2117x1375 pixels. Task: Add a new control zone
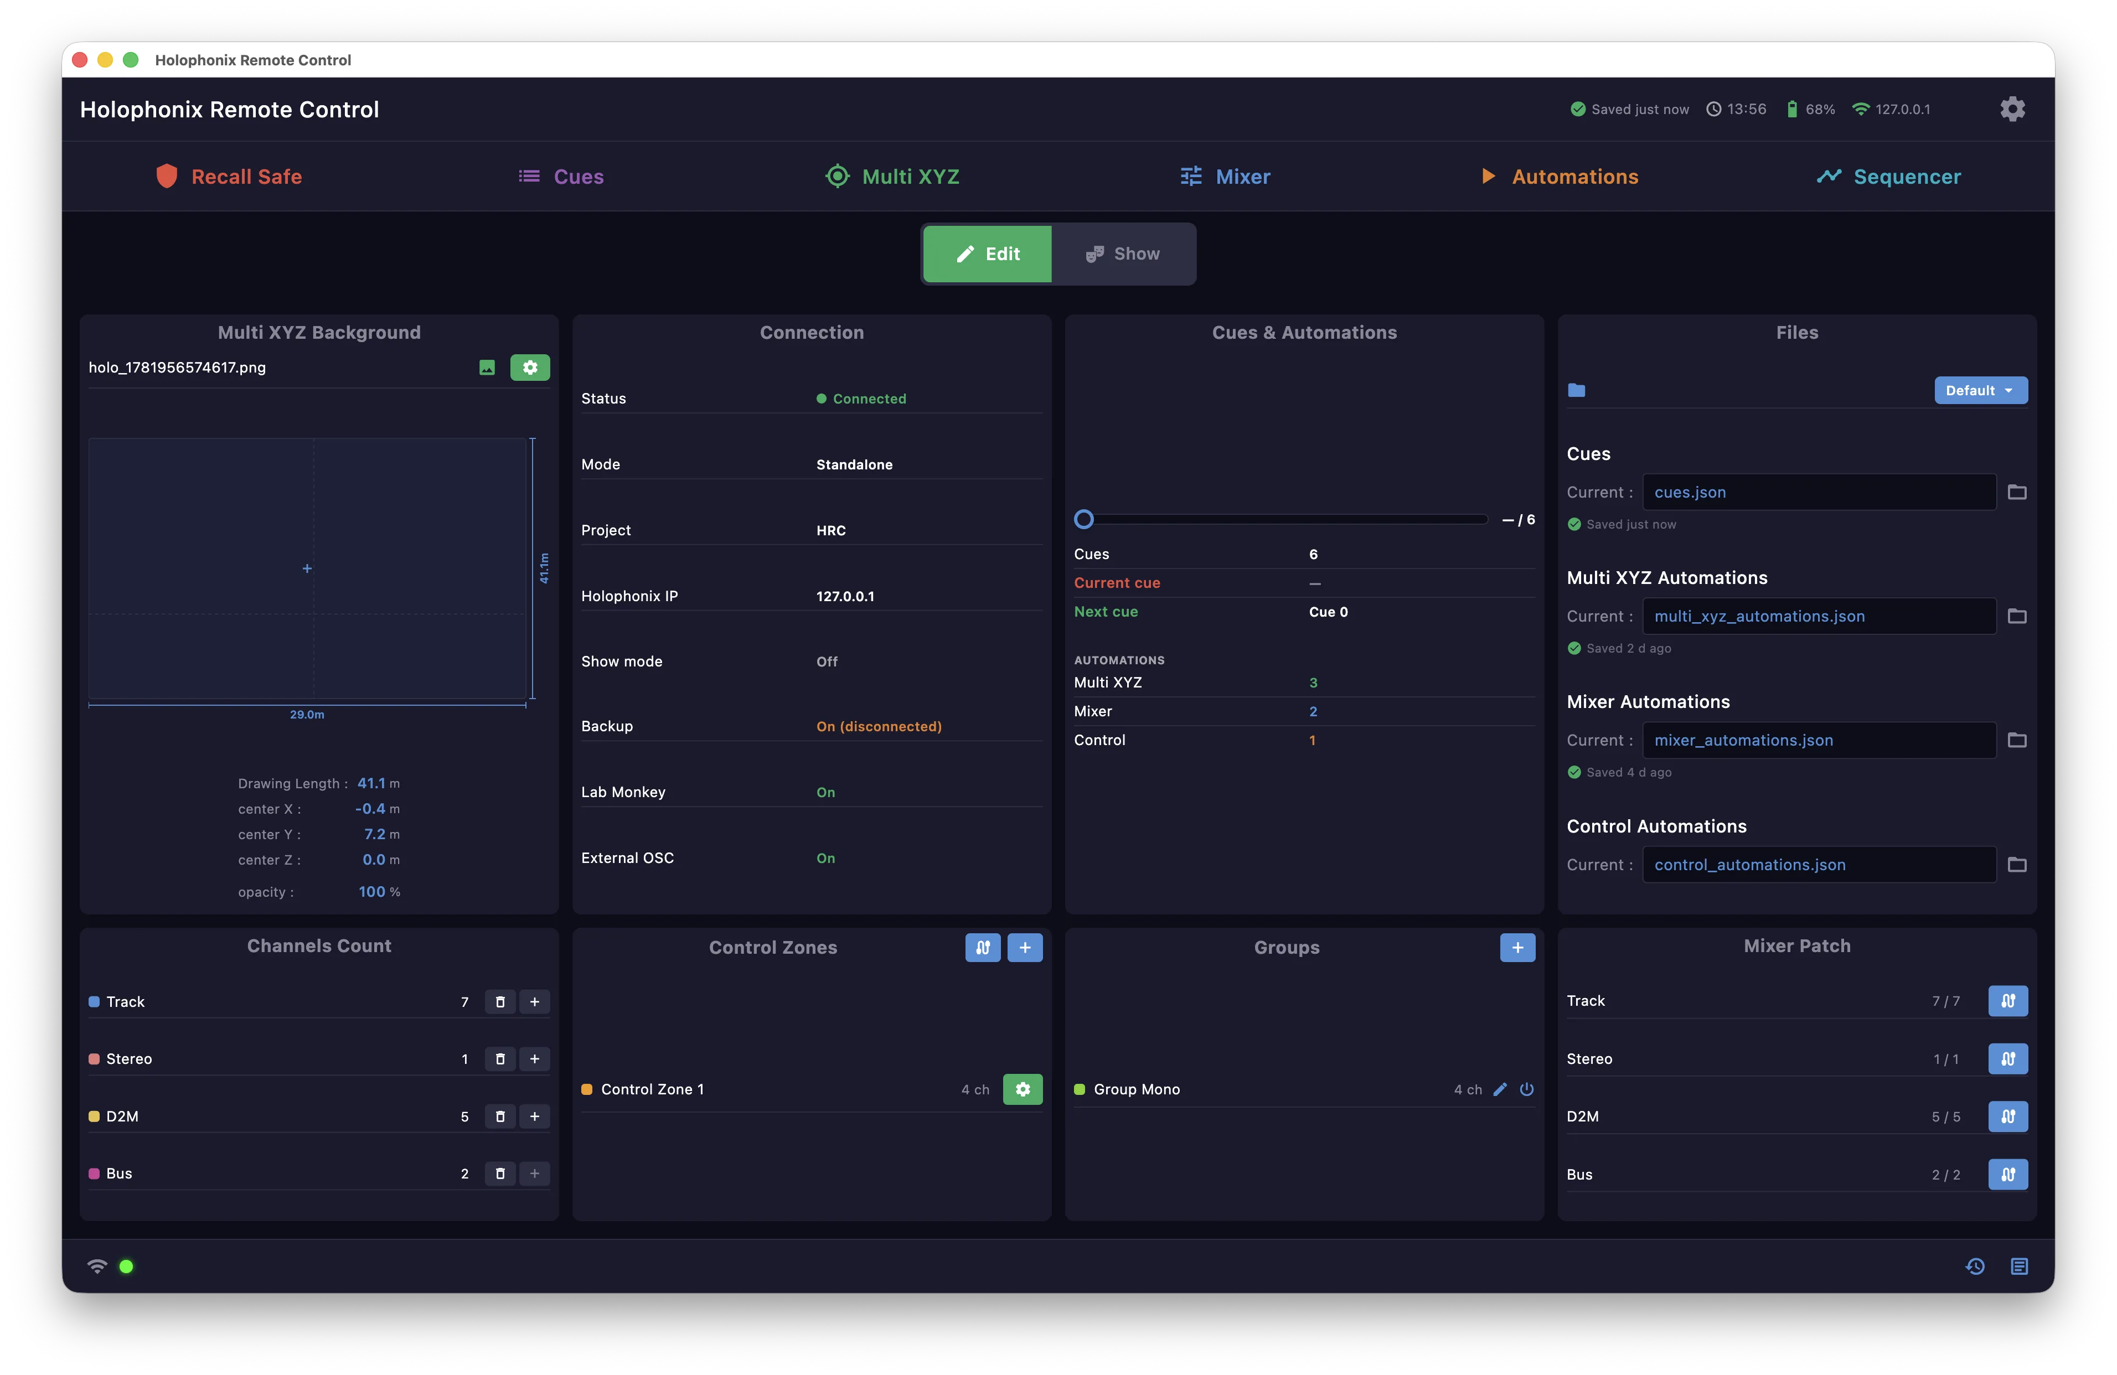[x=1025, y=947]
